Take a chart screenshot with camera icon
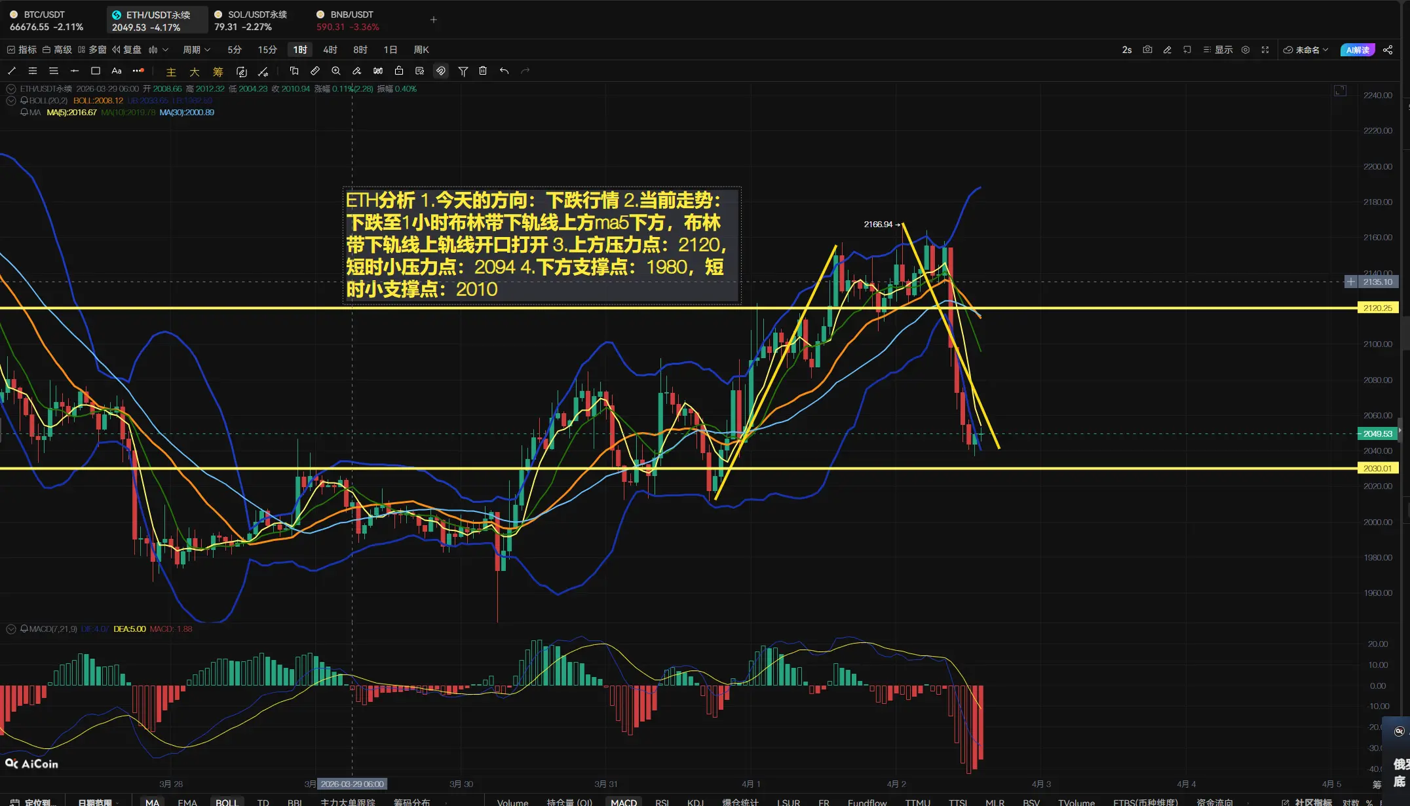The height and width of the screenshot is (806, 1410). [x=1147, y=50]
